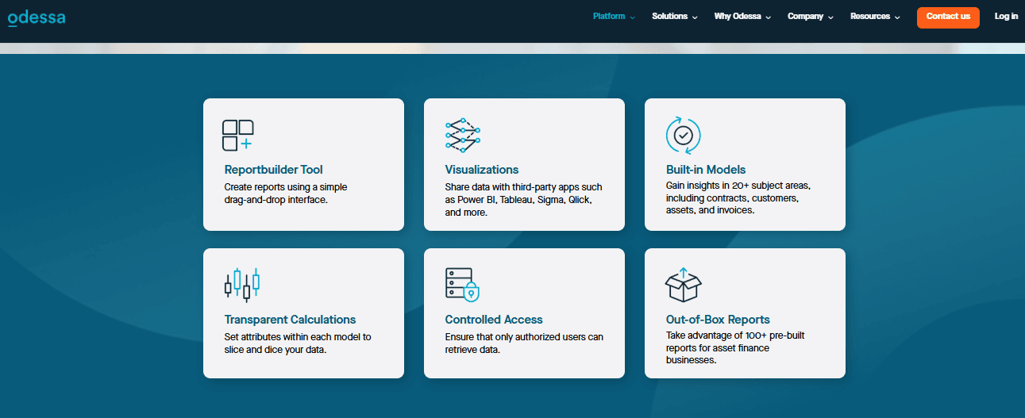Click the Out-of-Box Reports open box icon

click(684, 285)
